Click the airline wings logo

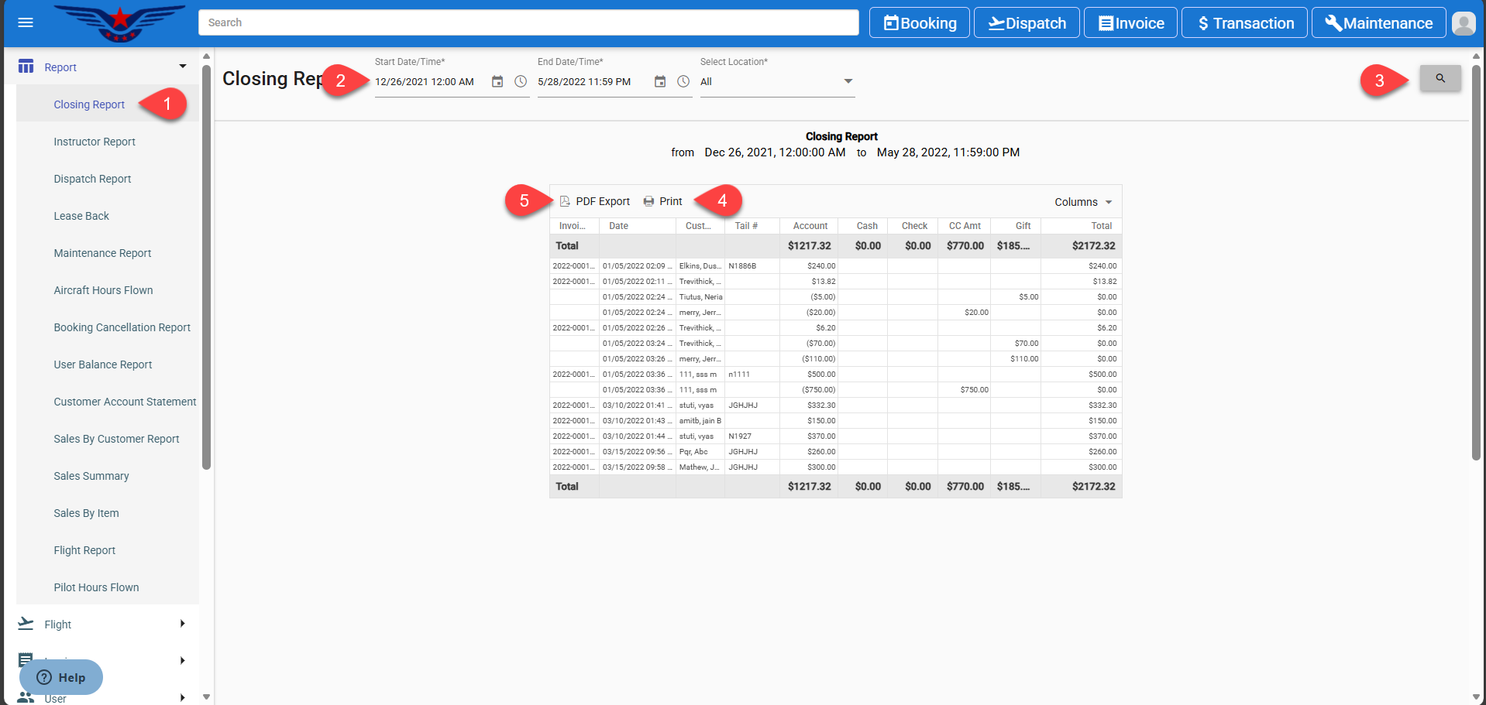(x=120, y=22)
